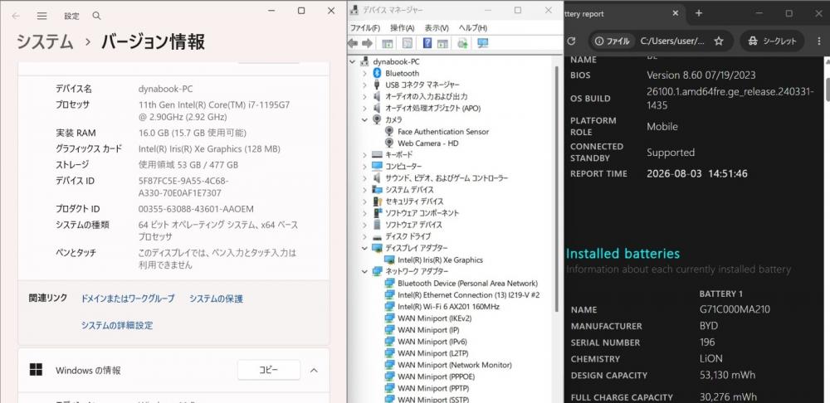This screenshot has width=830, height=403.
Task: Click the ファイル info chip in address bar
Action: pos(612,41)
